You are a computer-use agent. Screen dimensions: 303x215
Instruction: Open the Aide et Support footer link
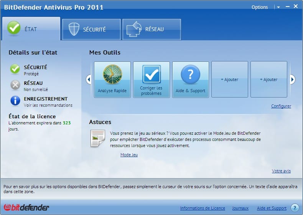272,208
